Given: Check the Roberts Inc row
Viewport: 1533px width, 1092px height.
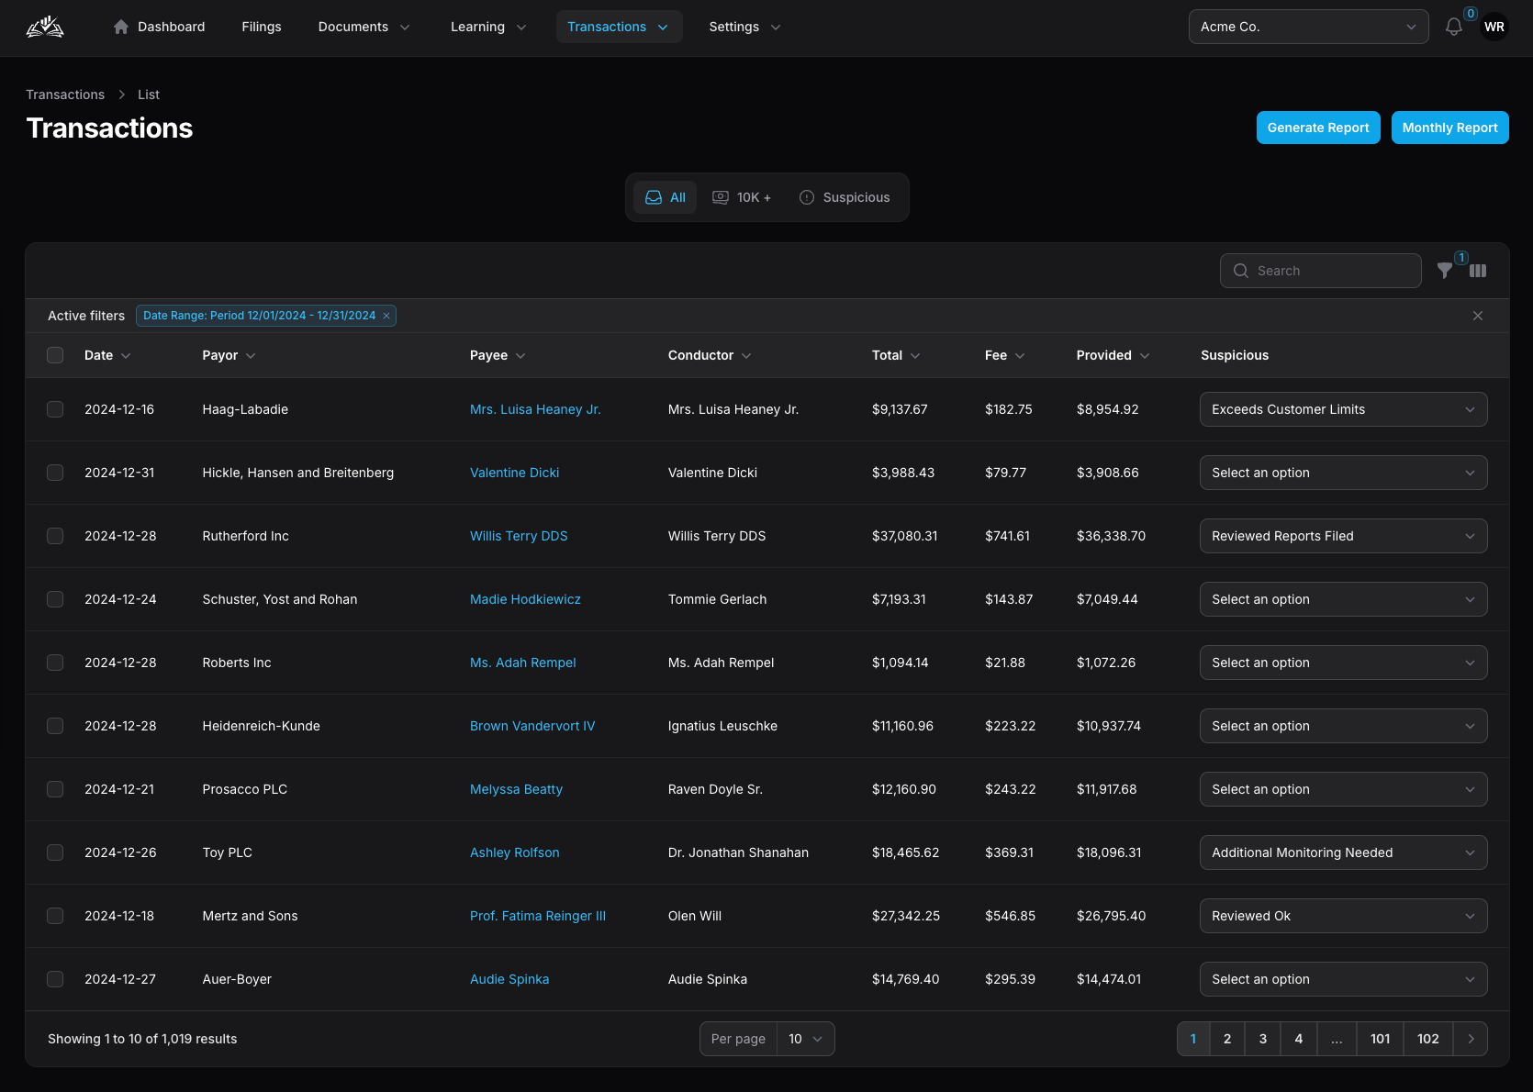Looking at the screenshot, I should click(55, 663).
